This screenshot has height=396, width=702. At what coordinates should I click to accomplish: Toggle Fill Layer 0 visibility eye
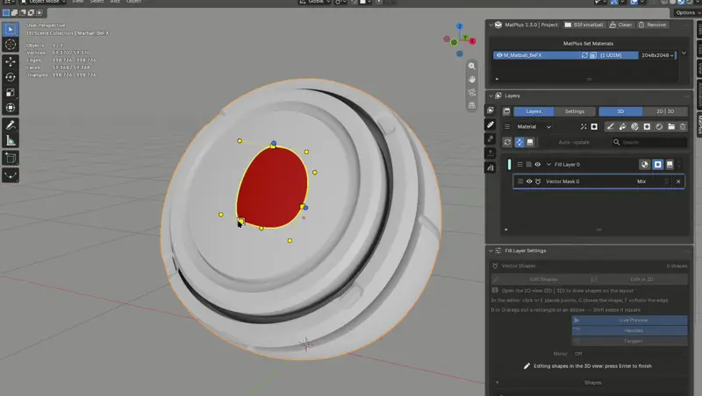[537, 165]
